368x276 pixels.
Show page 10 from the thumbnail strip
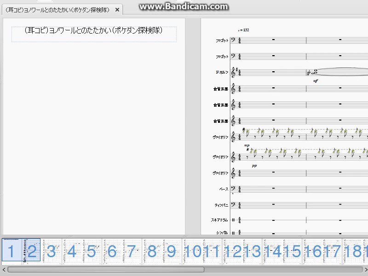[x=192, y=251]
